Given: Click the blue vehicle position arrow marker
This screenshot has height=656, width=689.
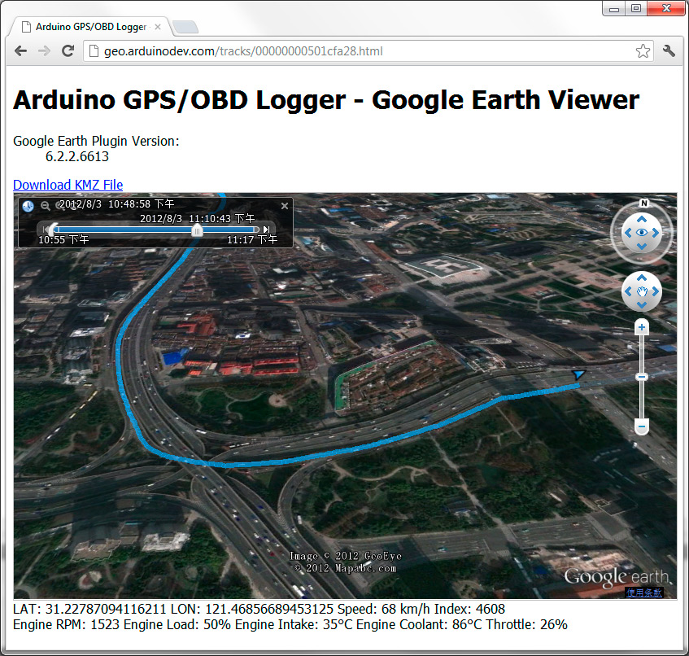Looking at the screenshot, I should coord(578,374).
